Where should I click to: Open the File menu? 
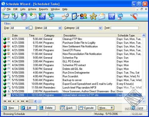[x=9, y=9]
